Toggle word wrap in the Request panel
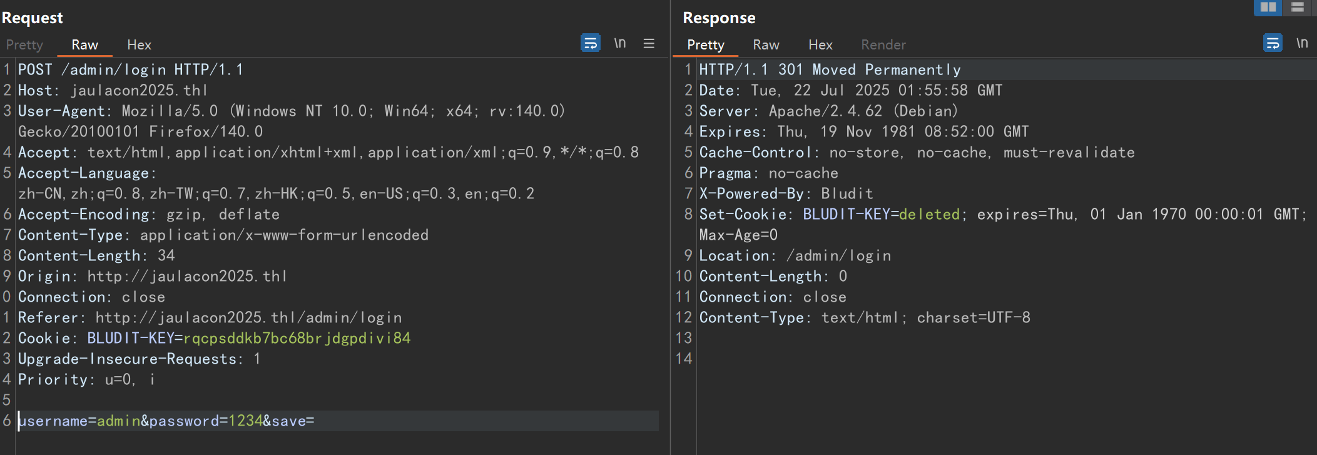This screenshot has width=1317, height=455. coord(590,43)
